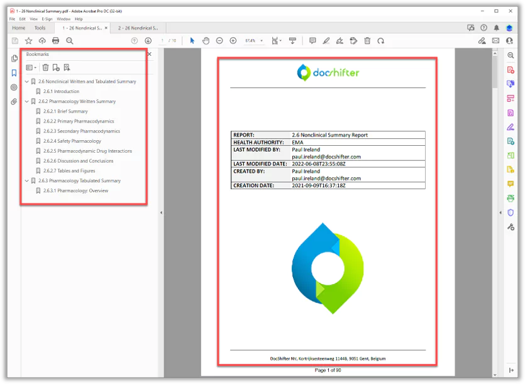Print the document with printer icon
The height and width of the screenshot is (384, 525).
click(55, 41)
